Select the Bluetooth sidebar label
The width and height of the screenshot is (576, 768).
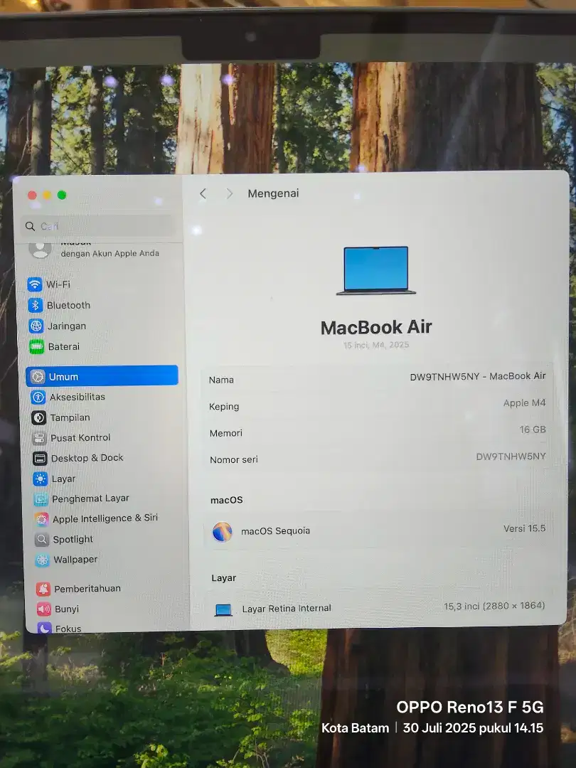(x=68, y=305)
